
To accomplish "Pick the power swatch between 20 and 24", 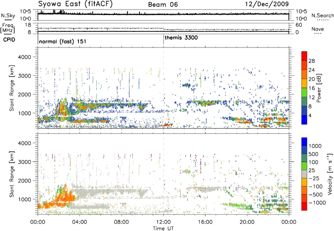I will point(304,74).
